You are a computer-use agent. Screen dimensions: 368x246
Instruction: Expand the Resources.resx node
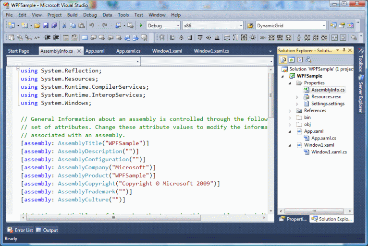(x=297, y=97)
